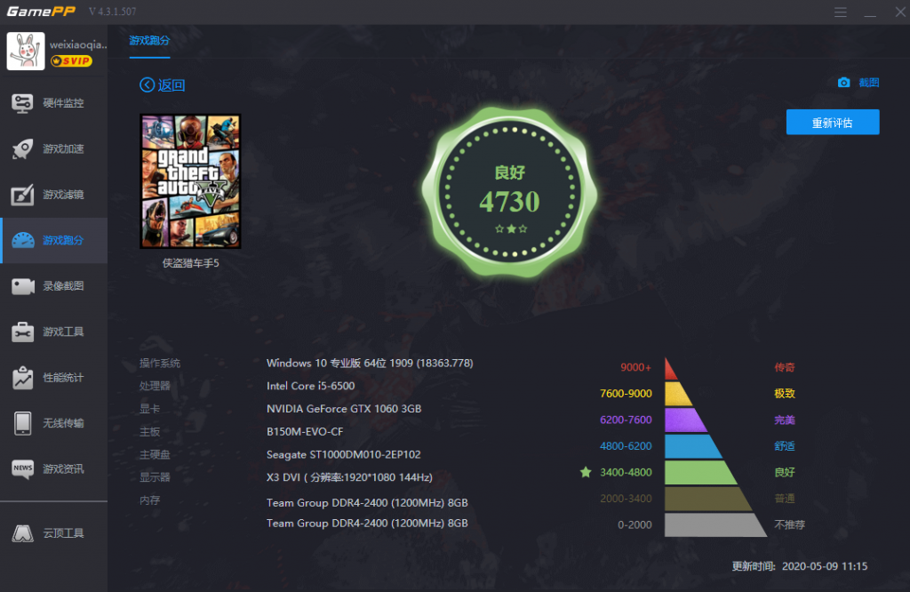910x592 pixels.
Task: Click the weixiaoqia.. username
Action: coord(78,44)
